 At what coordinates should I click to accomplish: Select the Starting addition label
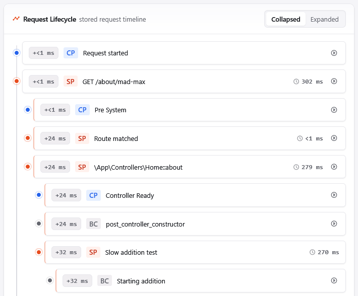[x=141, y=281]
